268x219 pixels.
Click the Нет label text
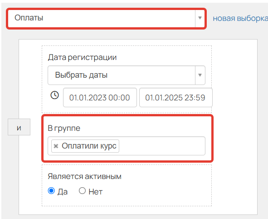click(x=96, y=192)
